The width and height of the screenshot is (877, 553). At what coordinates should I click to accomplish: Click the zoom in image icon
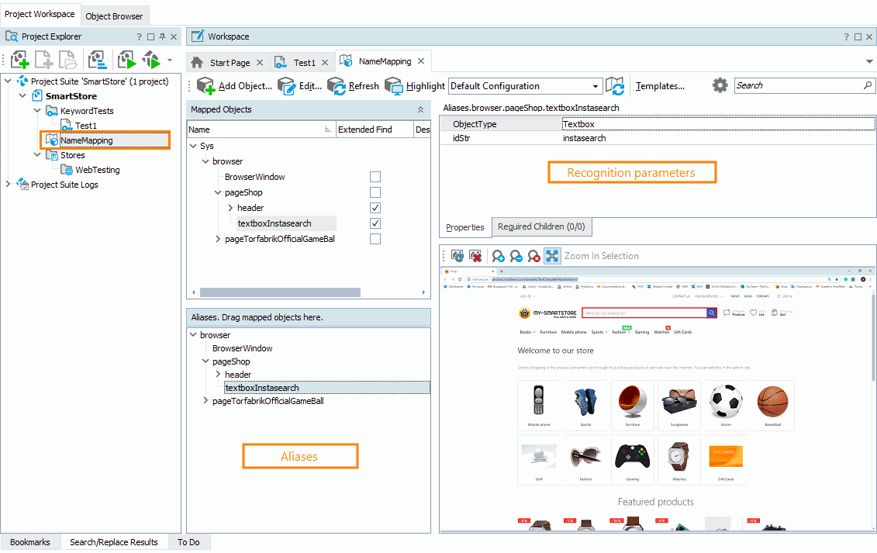pos(498,256)
